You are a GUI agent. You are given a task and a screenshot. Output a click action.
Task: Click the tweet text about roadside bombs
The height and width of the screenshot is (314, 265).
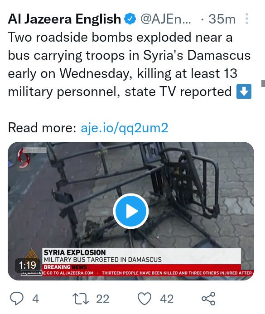(x=130, y=64)
